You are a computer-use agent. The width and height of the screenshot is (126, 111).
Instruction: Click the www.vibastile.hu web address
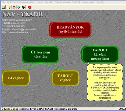point(19,32)
